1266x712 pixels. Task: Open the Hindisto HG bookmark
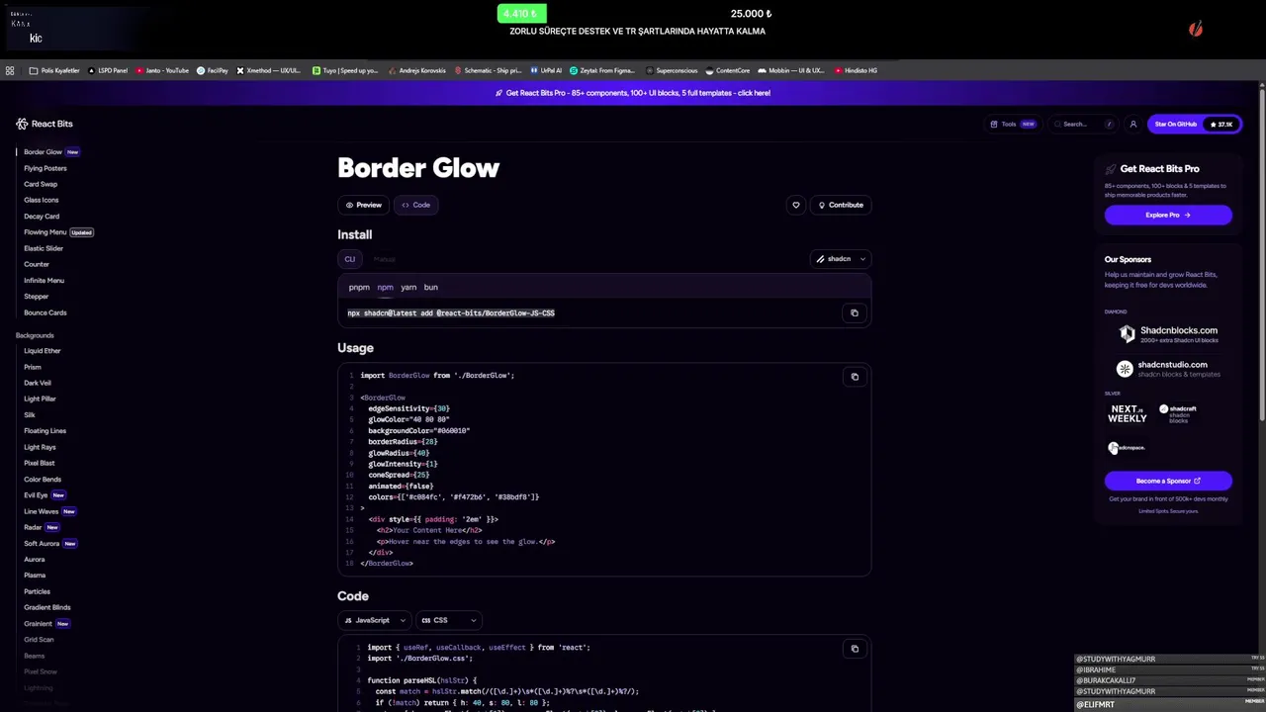(857, 70)
